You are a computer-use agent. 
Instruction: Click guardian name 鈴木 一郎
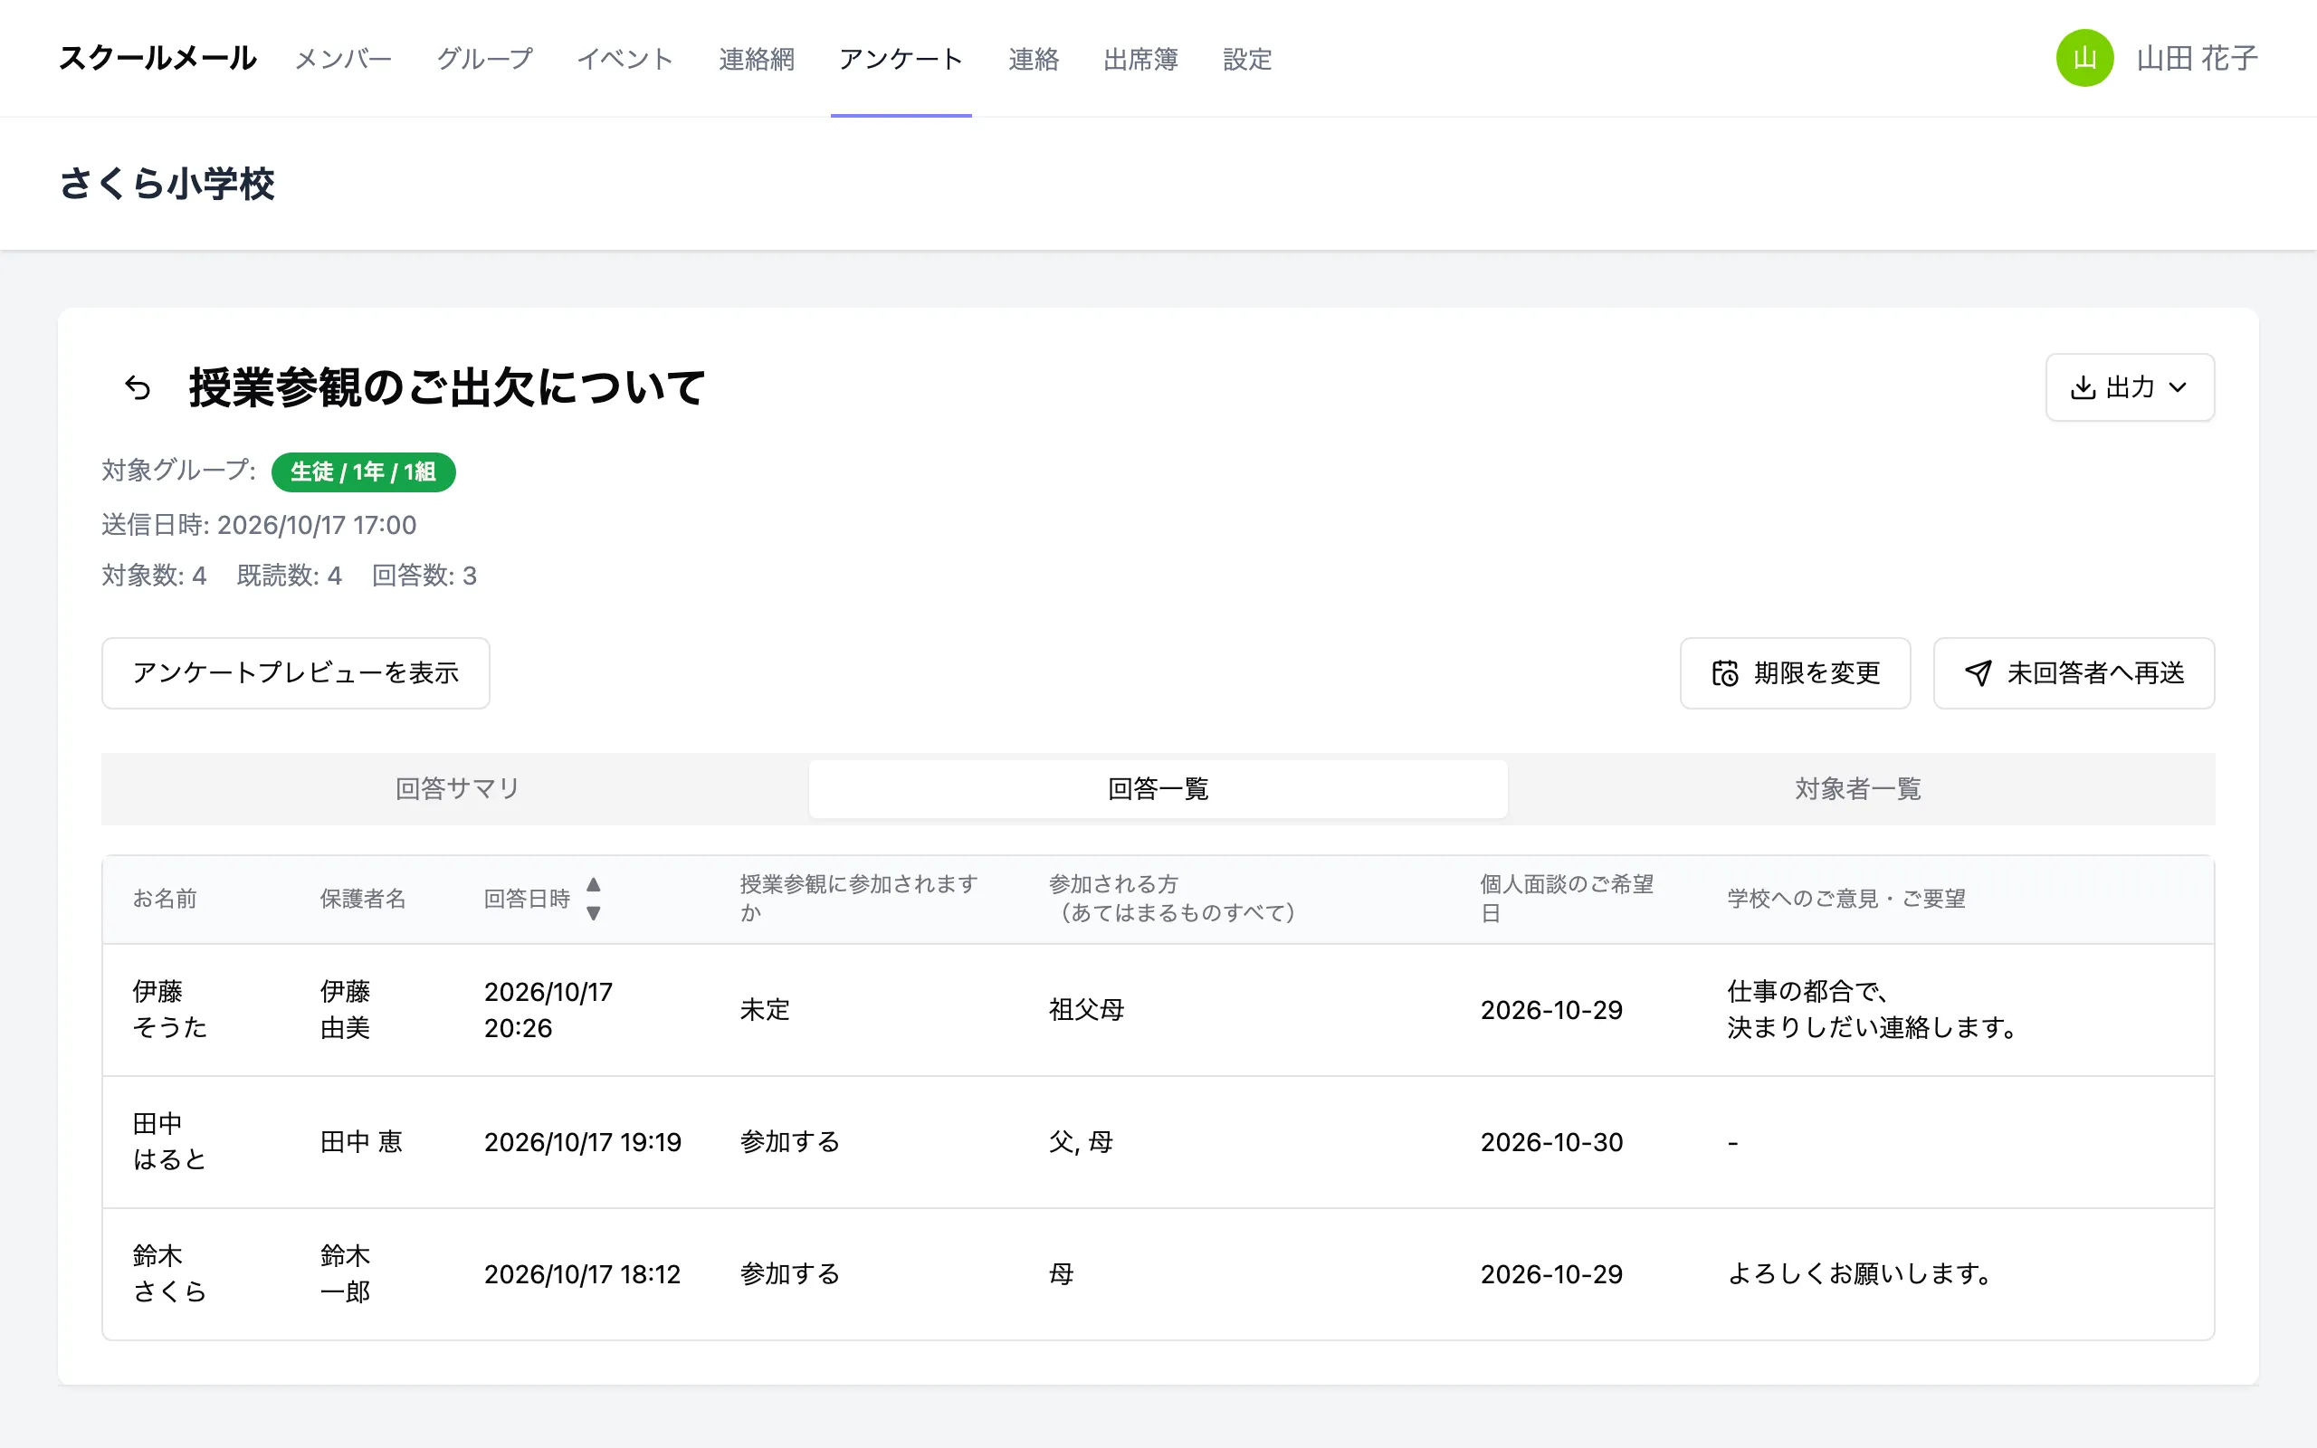point(345,1273)
